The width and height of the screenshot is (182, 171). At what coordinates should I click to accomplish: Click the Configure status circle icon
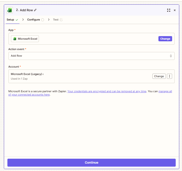pos(42,20)
